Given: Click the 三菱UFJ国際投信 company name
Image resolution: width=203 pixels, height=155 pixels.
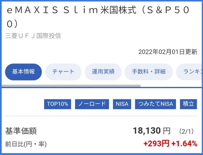Looking at the screenshot, I should tap(33, 36).
